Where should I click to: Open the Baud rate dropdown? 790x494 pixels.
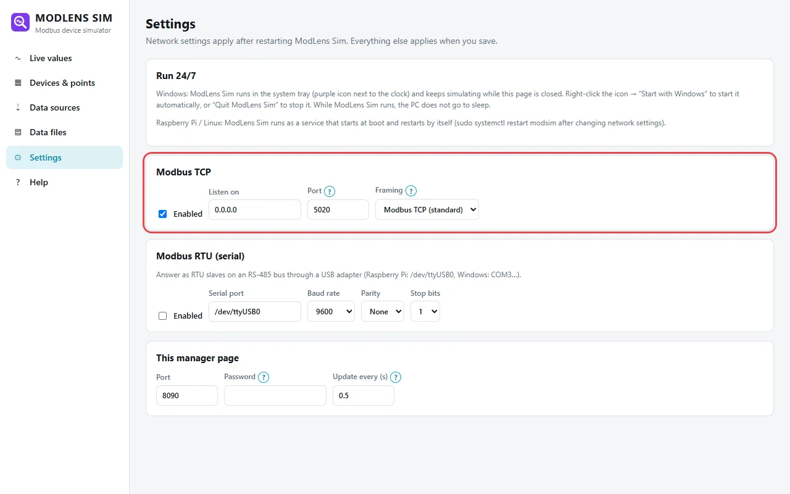(331, 311)
